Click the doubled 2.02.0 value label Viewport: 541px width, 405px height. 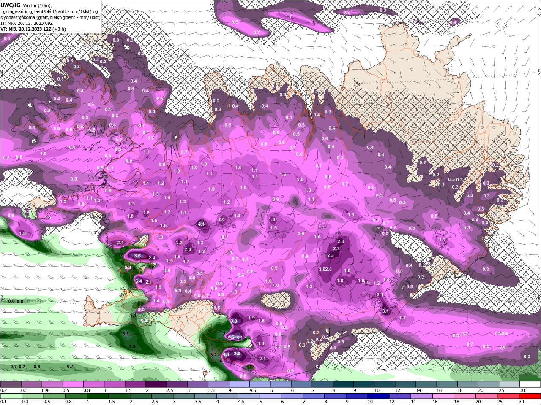pos(325,270)
